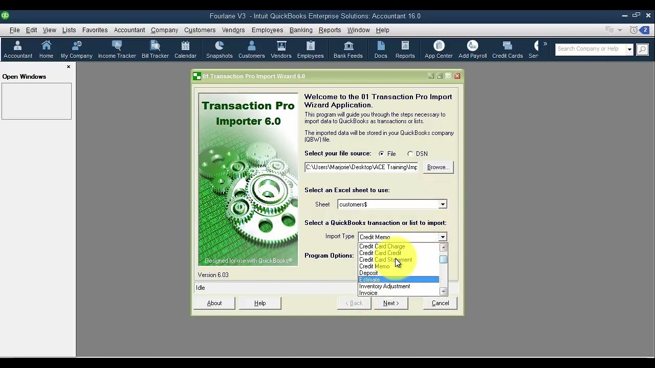Open the Bill Tracker

click(x=155, y=50)
